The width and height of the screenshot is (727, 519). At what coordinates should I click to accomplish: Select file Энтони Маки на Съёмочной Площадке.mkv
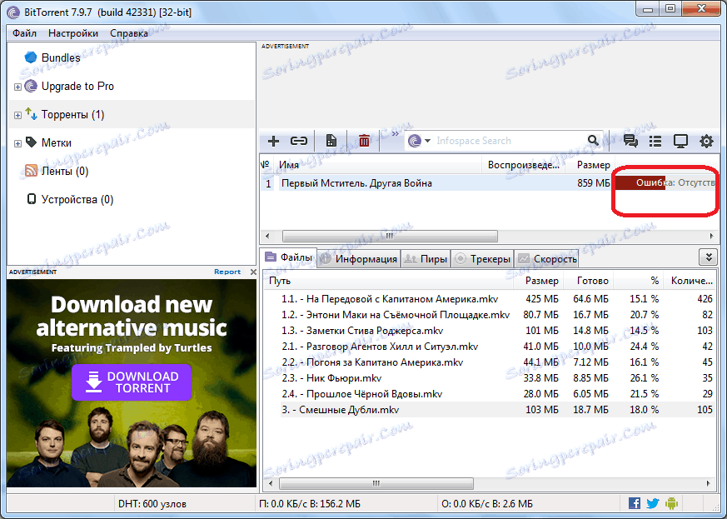pyautogui.click(x=396, y=314)
